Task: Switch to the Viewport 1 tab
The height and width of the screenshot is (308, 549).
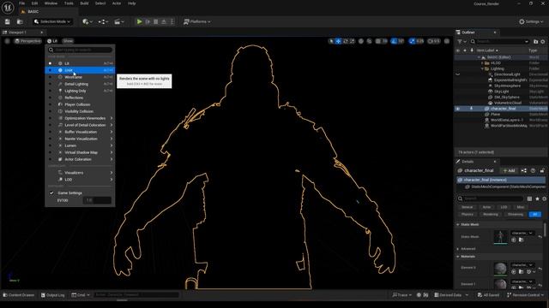Action: click(17, 33)
